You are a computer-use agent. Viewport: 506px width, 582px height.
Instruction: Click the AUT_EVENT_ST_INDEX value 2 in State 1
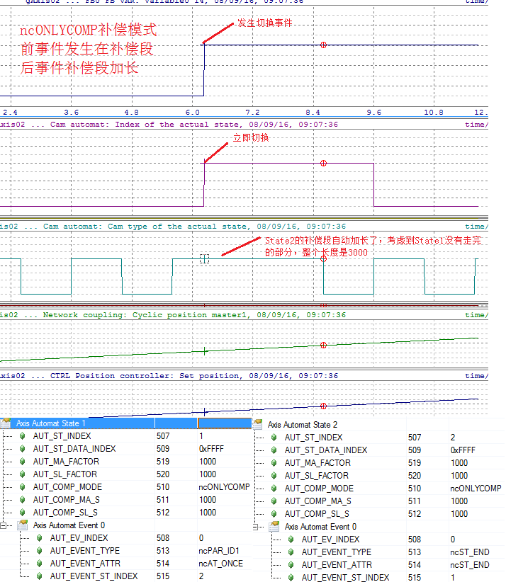click(201, 576)
